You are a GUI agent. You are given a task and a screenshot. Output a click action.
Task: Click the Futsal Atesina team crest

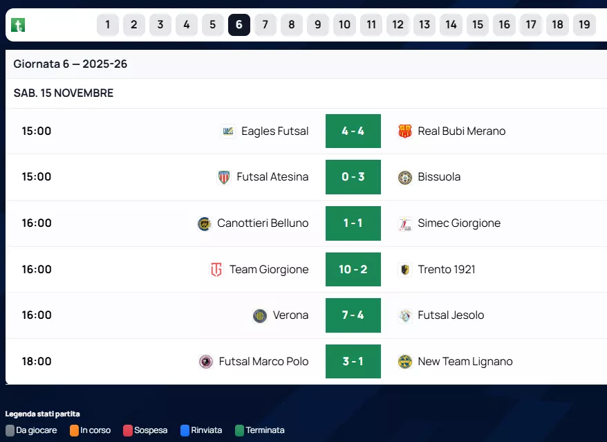point(224,177)
